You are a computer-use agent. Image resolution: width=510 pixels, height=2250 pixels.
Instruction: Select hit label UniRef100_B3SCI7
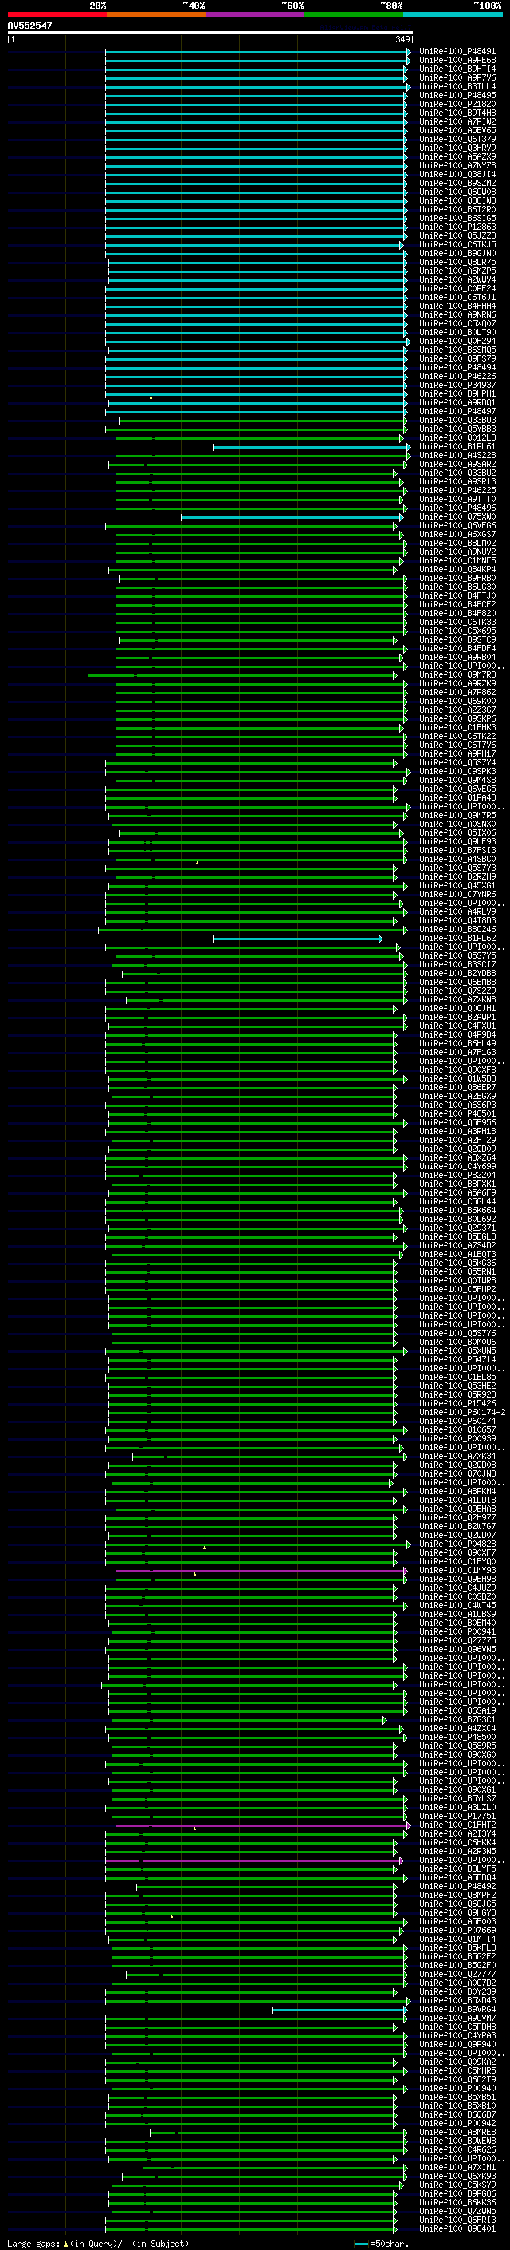click(457, 964)
